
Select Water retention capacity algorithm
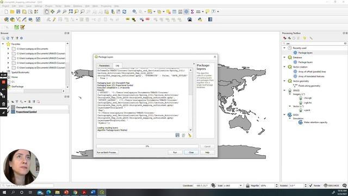tap(315, 122)
